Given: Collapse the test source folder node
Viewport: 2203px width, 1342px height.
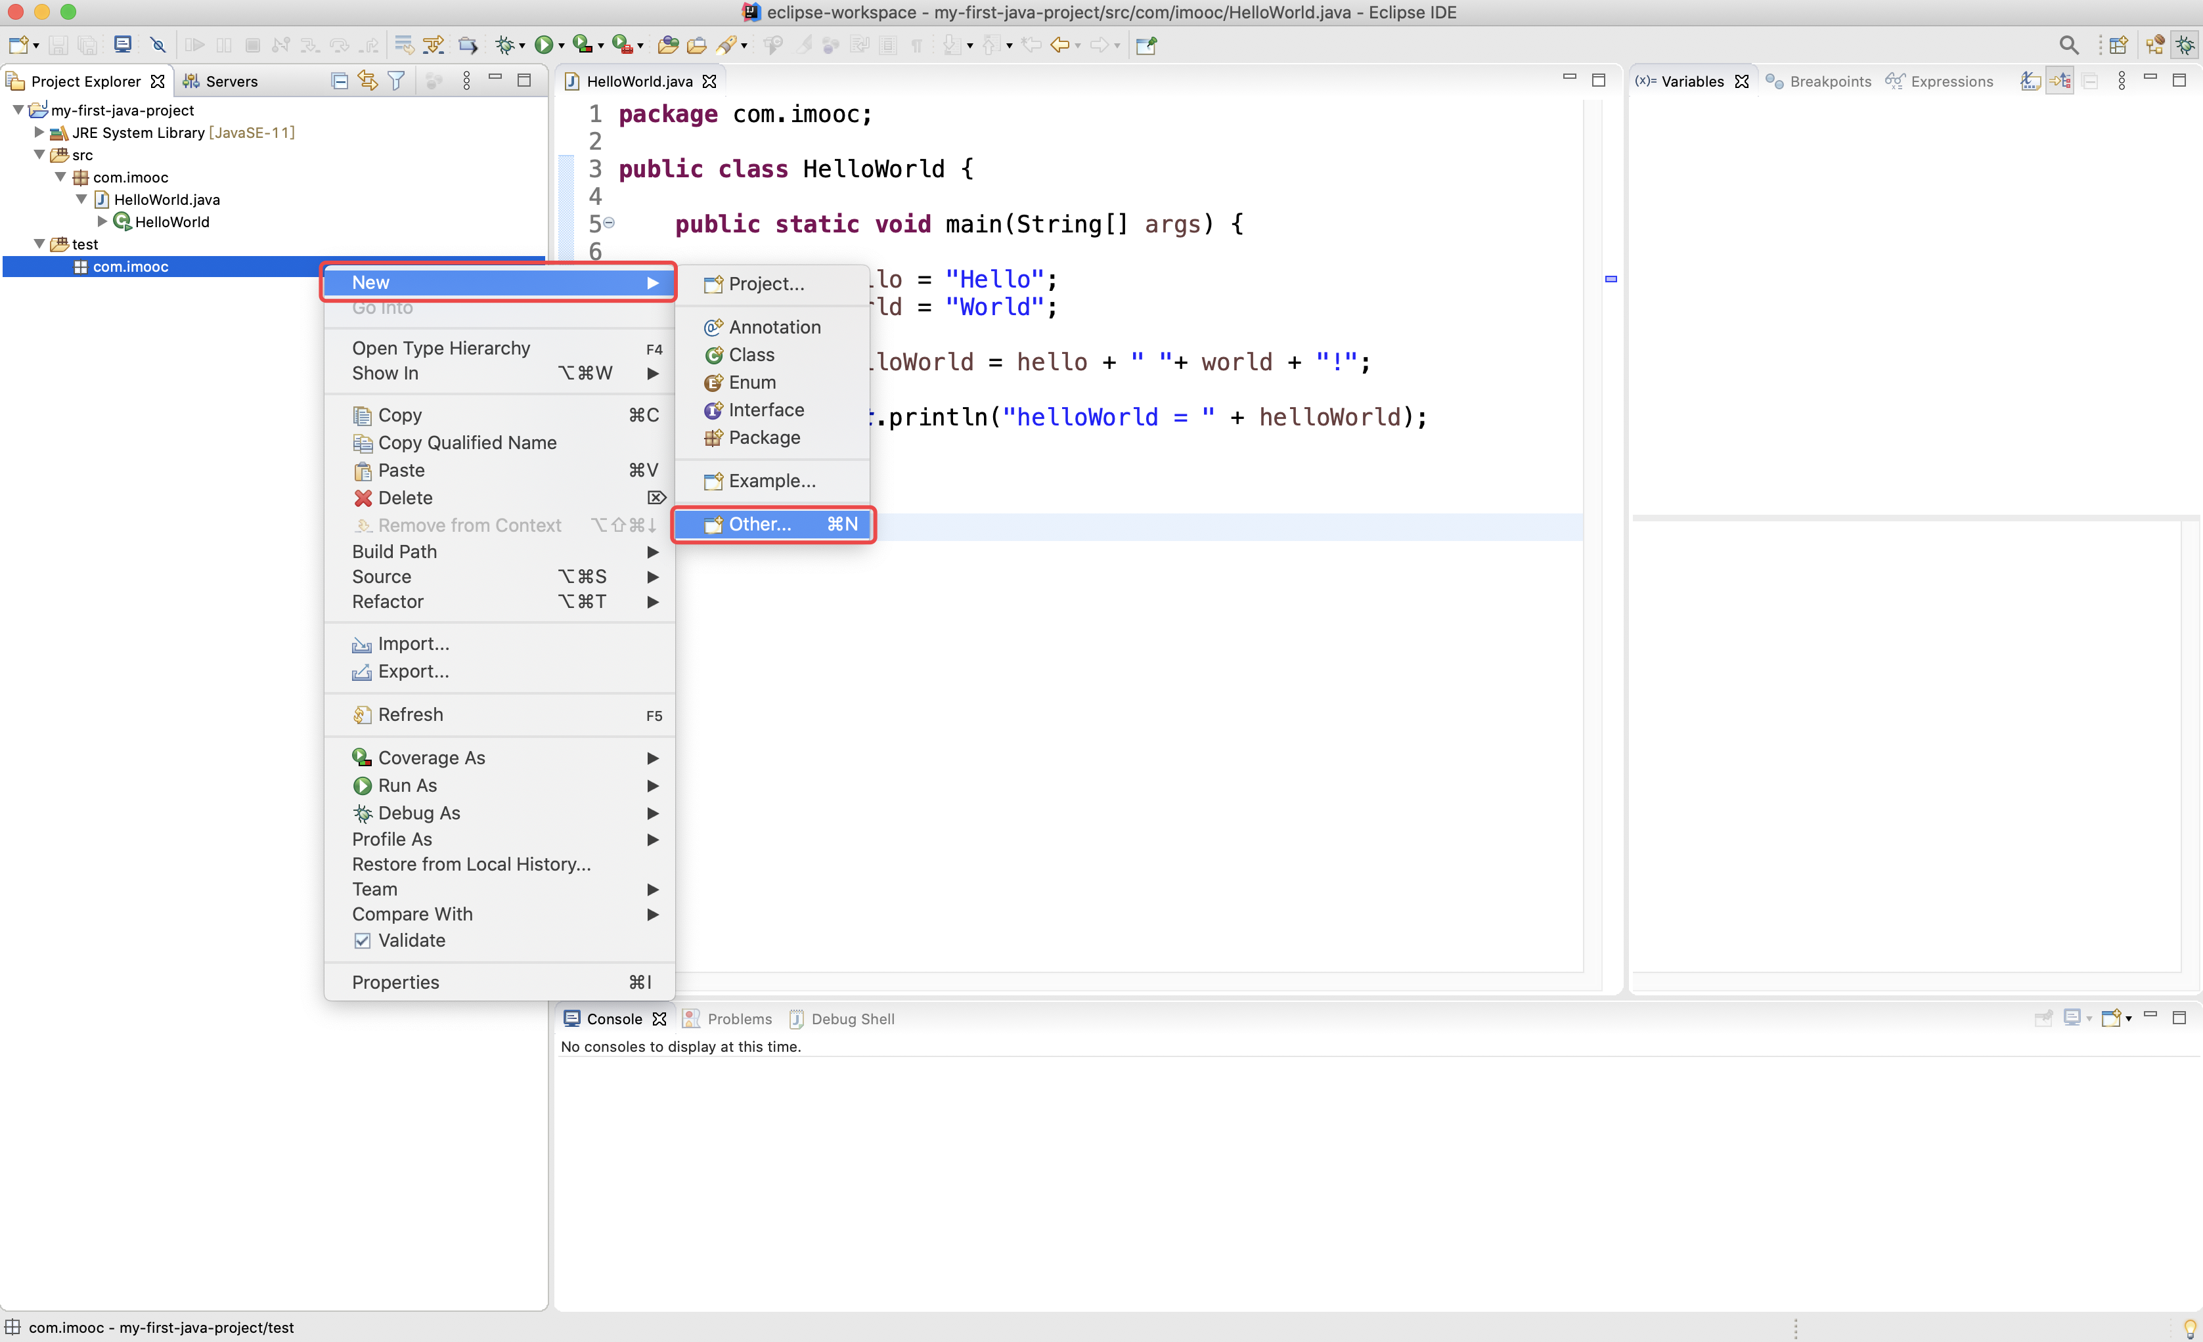Looking at the screenshot, I should [x=39, y=244].
